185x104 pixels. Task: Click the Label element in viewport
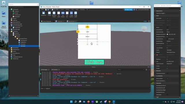tap(87, 32)
